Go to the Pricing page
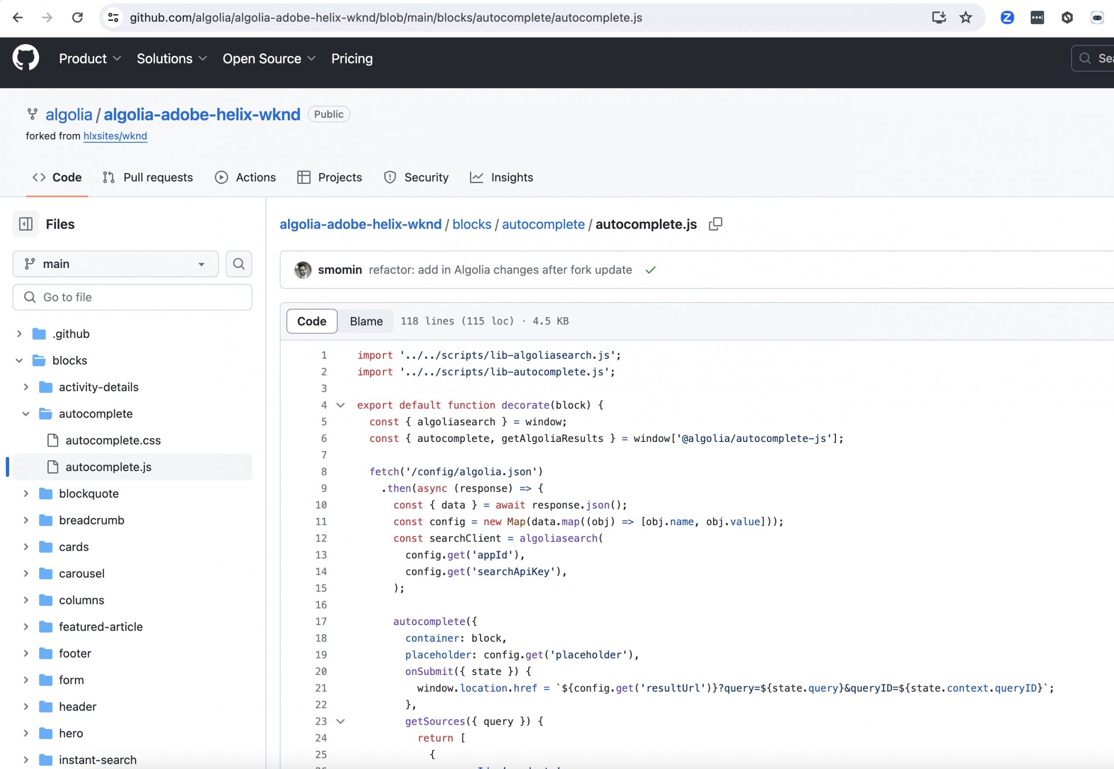Viewport: 1114px width, 769px height. (352, 59)
